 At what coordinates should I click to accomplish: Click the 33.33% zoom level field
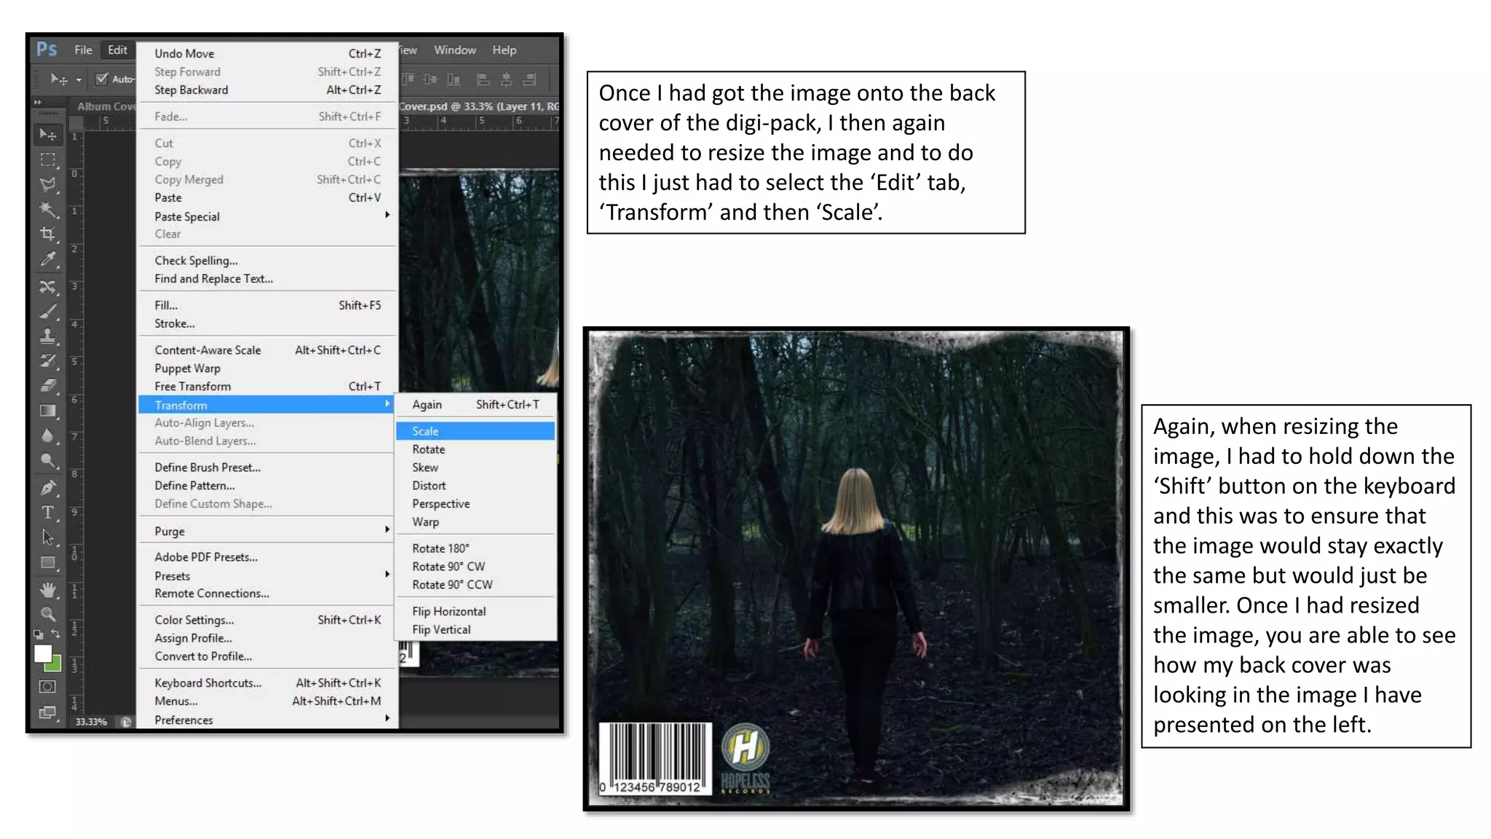click(92, 722)
